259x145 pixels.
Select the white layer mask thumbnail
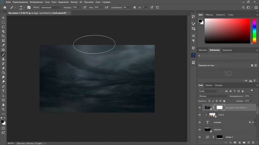[x=219, y=108]
